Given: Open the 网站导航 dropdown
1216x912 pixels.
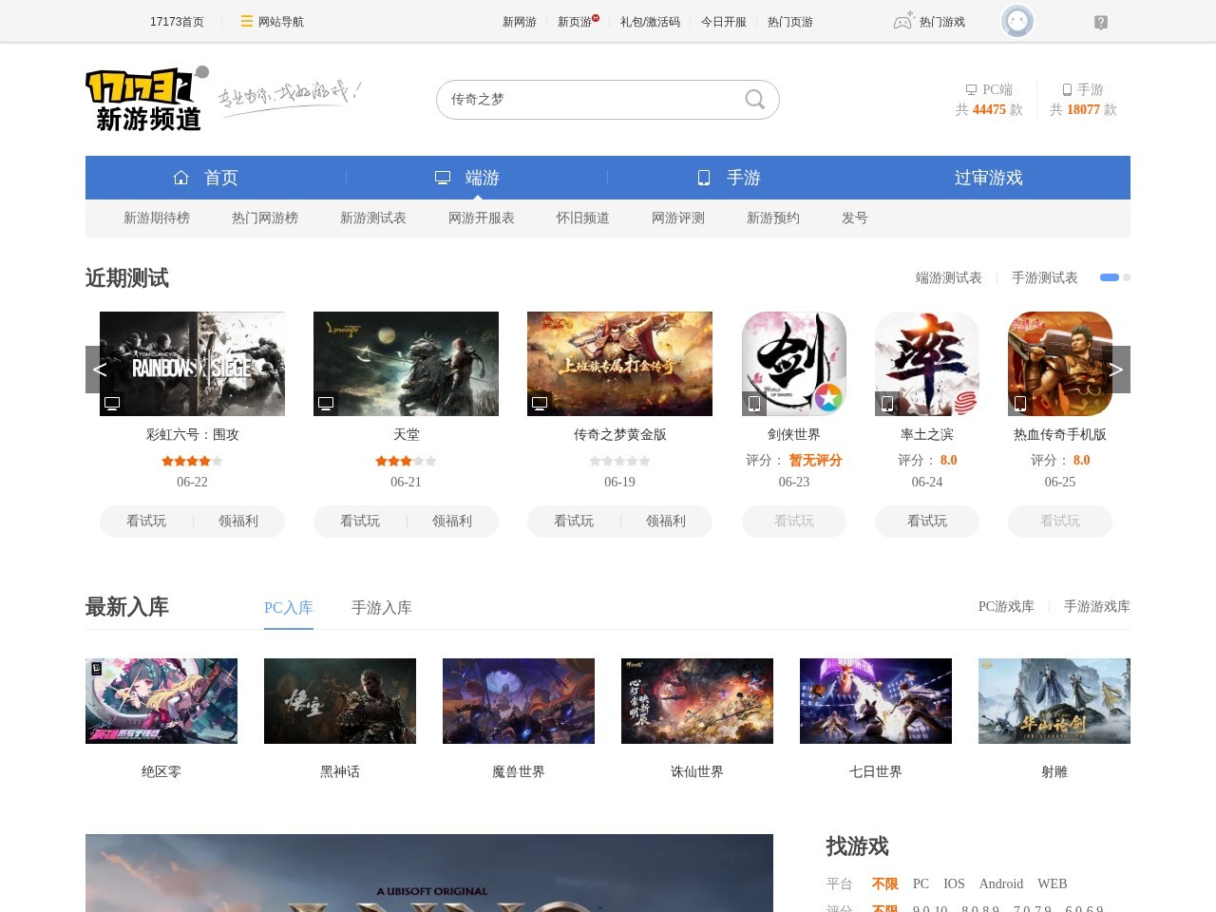Looking at the screenshot, I should point(281,21).
